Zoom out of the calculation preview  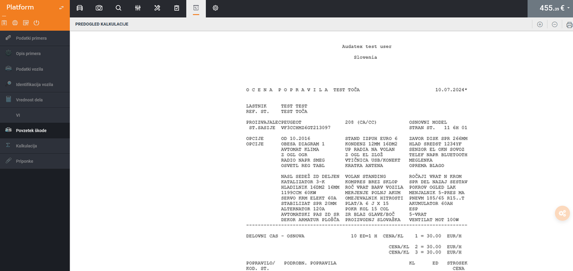(x=555, y=24)
